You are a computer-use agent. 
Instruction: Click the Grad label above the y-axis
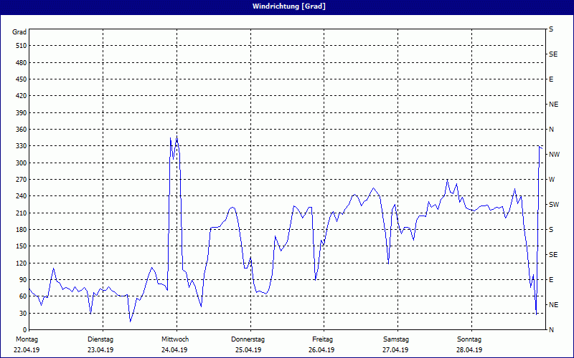click(19, 32)
